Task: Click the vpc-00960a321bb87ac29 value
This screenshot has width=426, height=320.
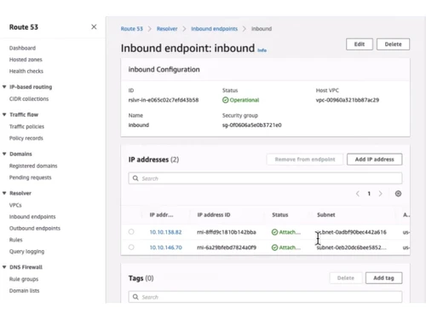Action: 348,100
